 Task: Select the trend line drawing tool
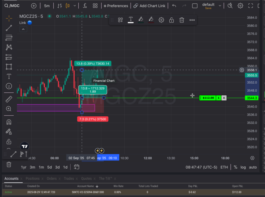[x=9, y=28]
